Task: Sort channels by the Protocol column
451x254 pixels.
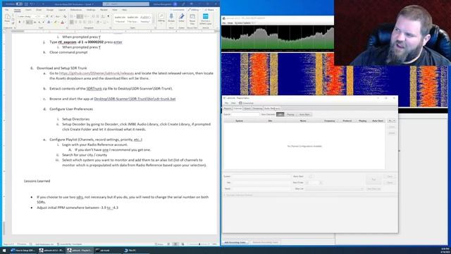Action: [x=347, y=121]
